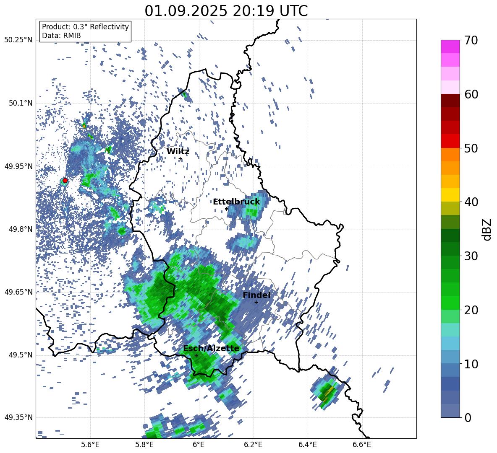The height and width of the screenshot is (453, 497).
Task: Click the 5.6°E longitude label
Action: tap(90, 445)
